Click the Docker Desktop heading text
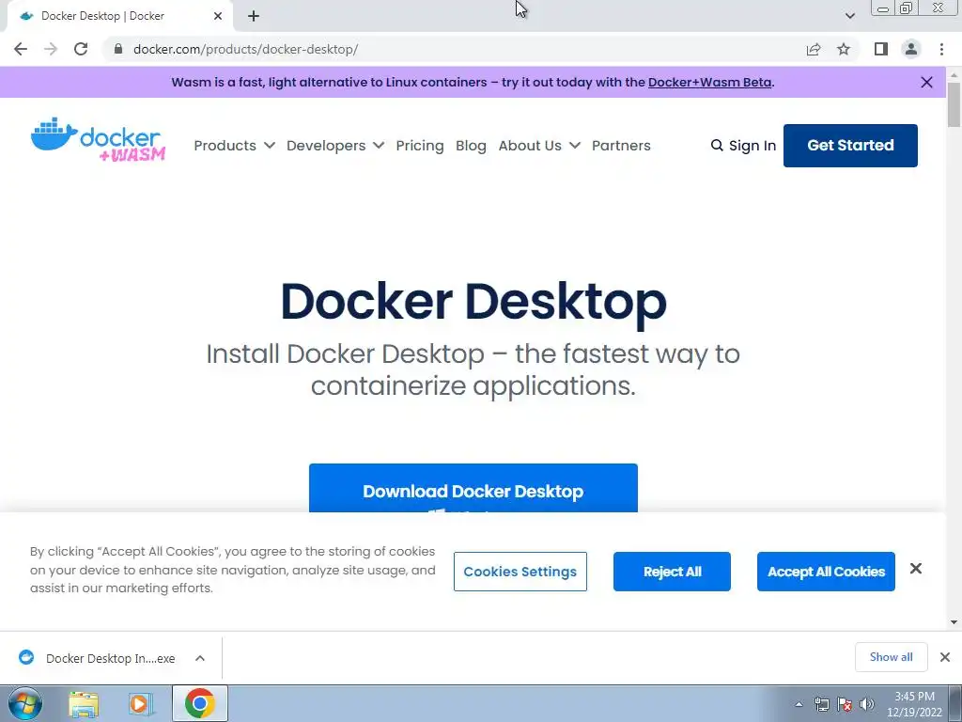Viewport: 962px width, 722px height. pos(473,302)
